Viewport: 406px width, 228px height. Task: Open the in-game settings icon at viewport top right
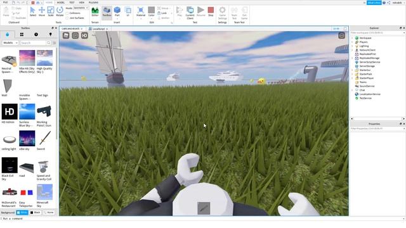[341, 35]
